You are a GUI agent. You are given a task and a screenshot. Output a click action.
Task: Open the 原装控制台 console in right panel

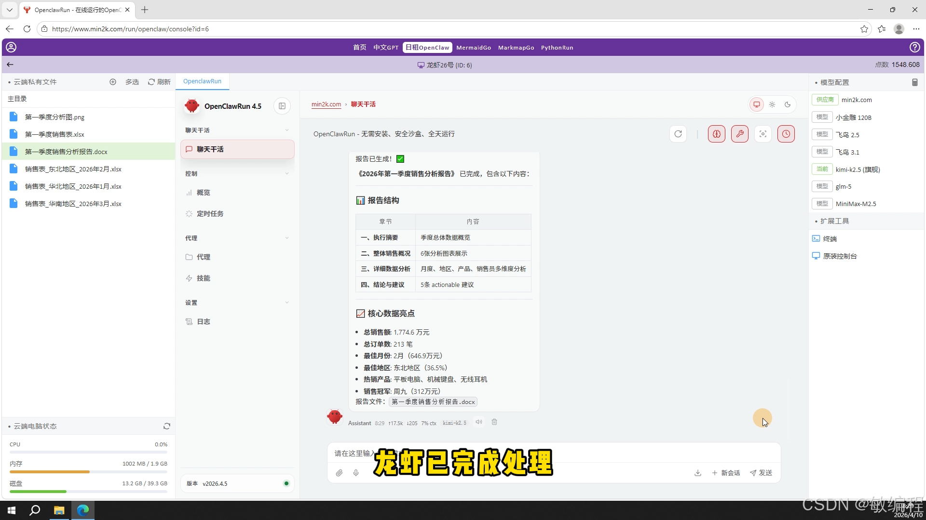pos(839,256)
